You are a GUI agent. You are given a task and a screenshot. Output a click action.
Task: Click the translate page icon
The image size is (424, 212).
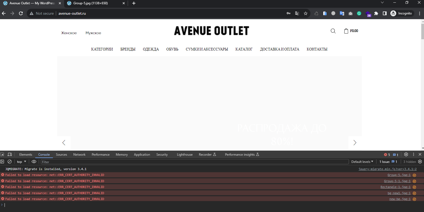coord(297,13)
